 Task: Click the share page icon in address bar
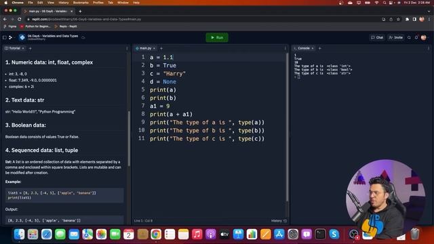(391, 20)
